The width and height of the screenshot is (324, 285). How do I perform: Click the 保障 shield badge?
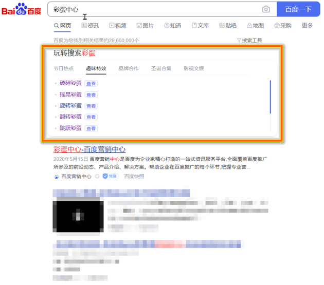coord(111,176)
